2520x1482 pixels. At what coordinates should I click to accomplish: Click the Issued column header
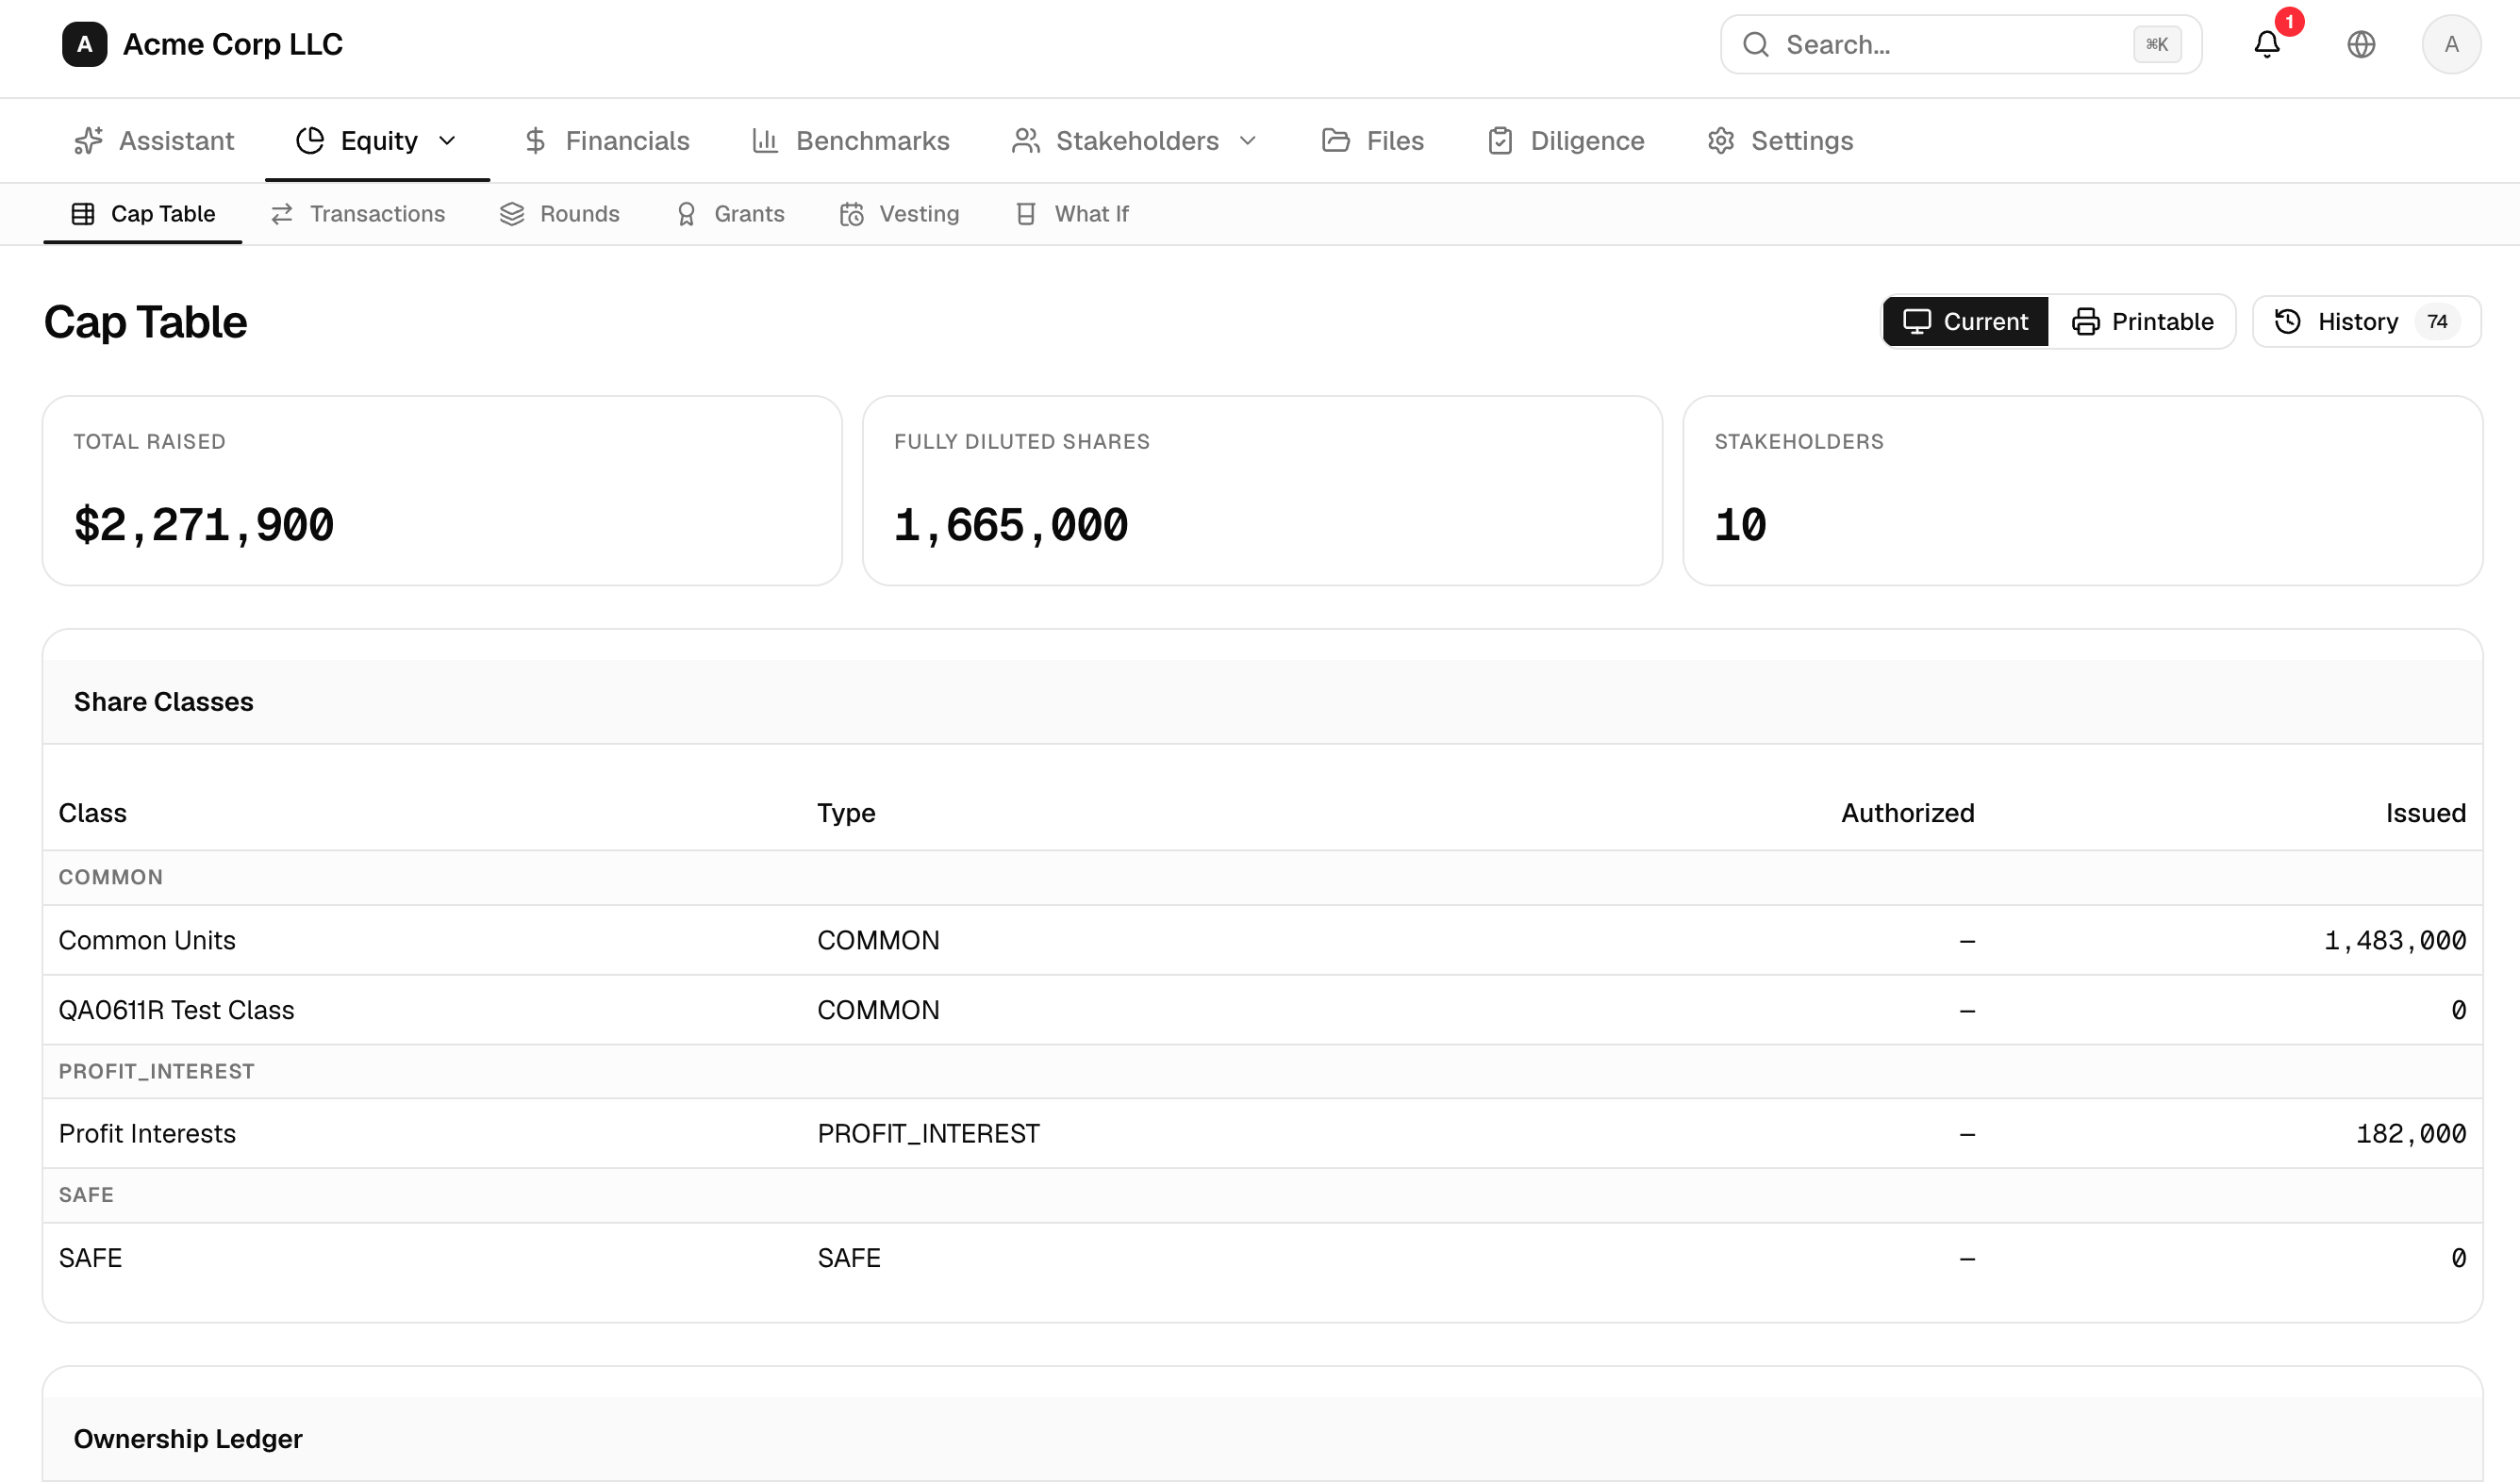(2426, 814)
